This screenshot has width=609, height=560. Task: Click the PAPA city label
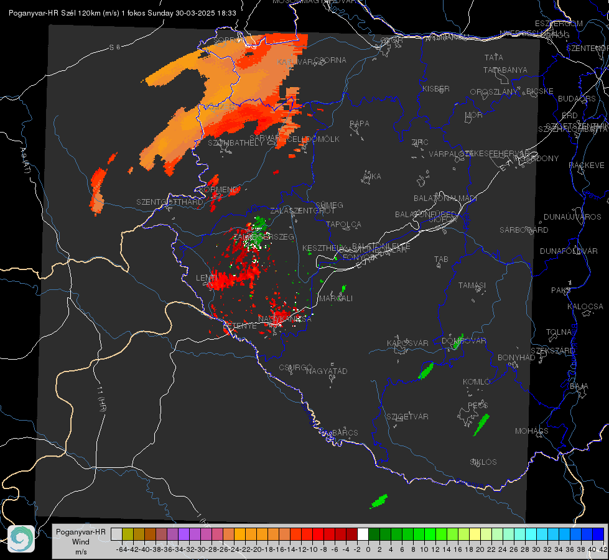pyautogui.click(x=360, y=123)
